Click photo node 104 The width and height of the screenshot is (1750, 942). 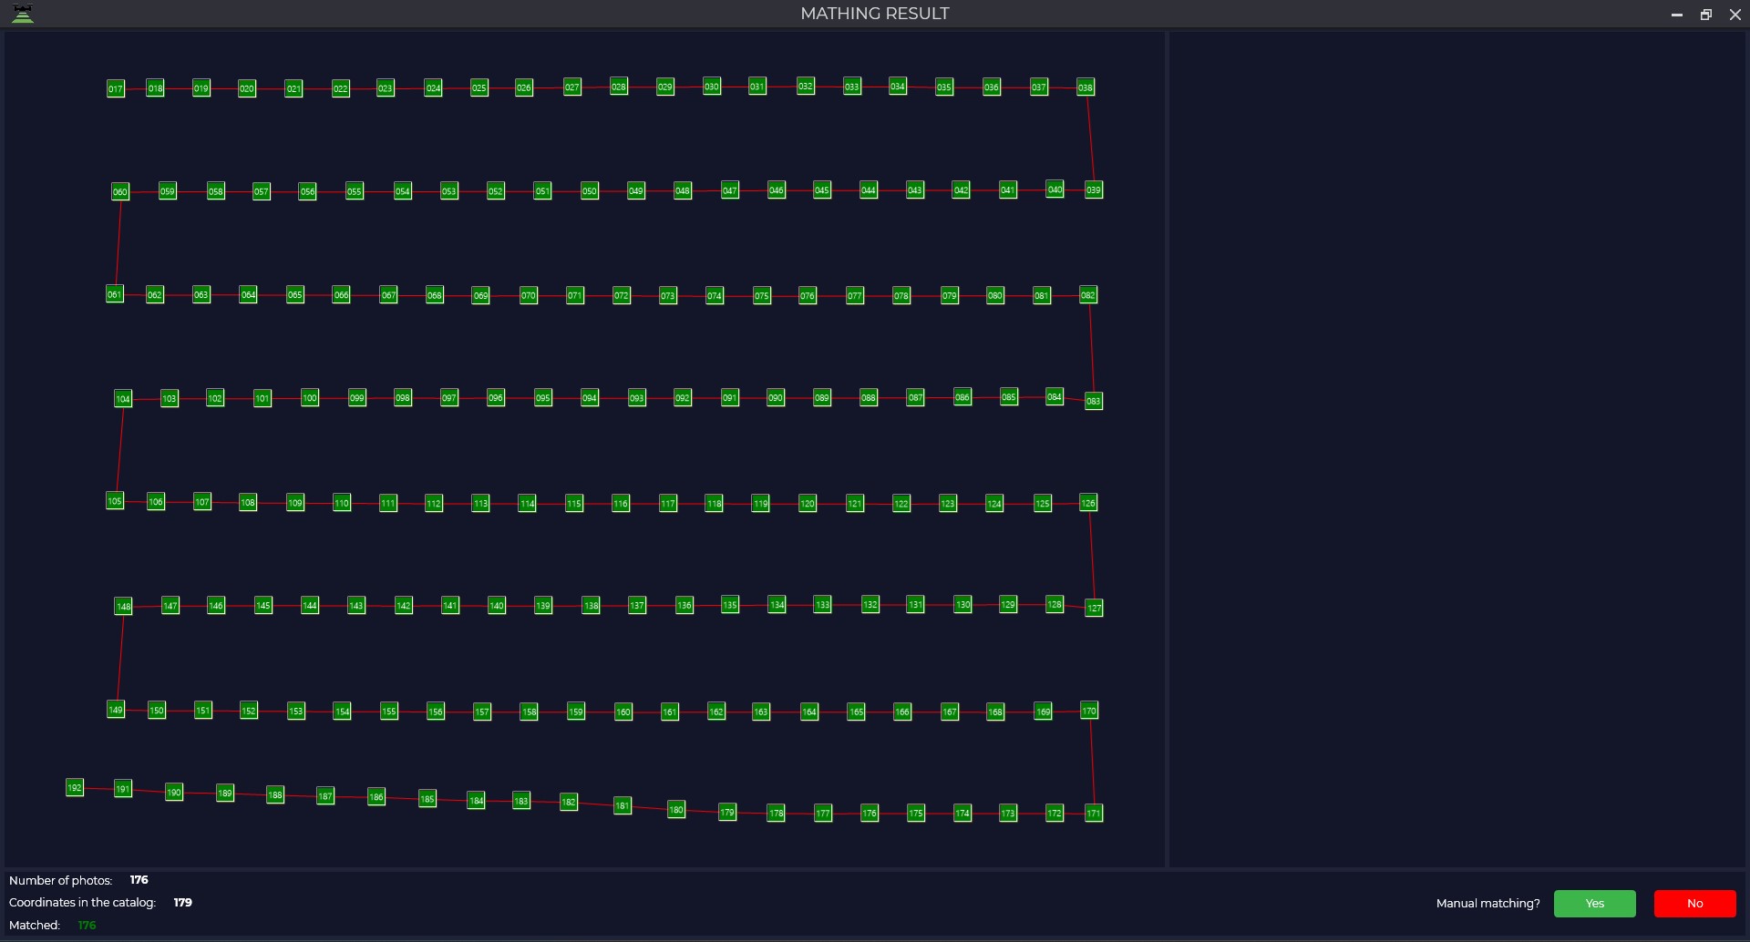[x=123, y=398]
